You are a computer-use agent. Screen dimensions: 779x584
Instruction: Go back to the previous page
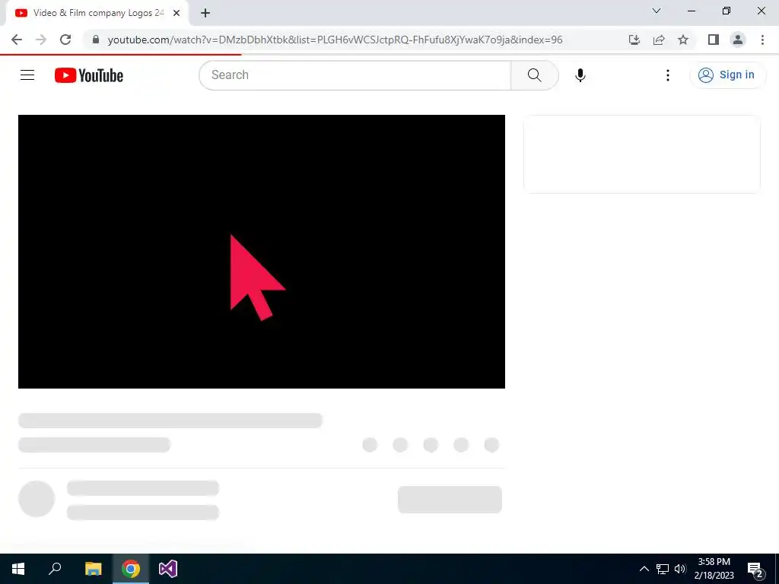click(x=17, y=40)
